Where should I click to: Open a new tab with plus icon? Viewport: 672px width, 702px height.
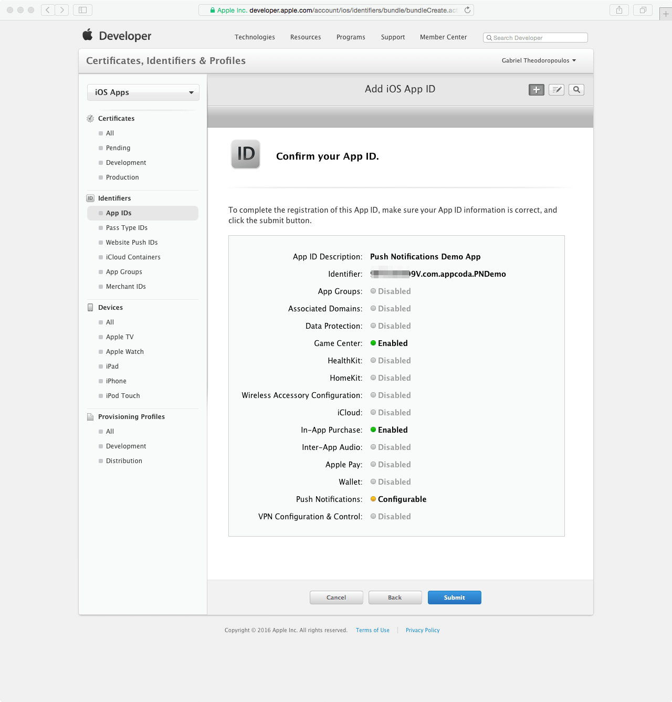(x=666, y=14)
